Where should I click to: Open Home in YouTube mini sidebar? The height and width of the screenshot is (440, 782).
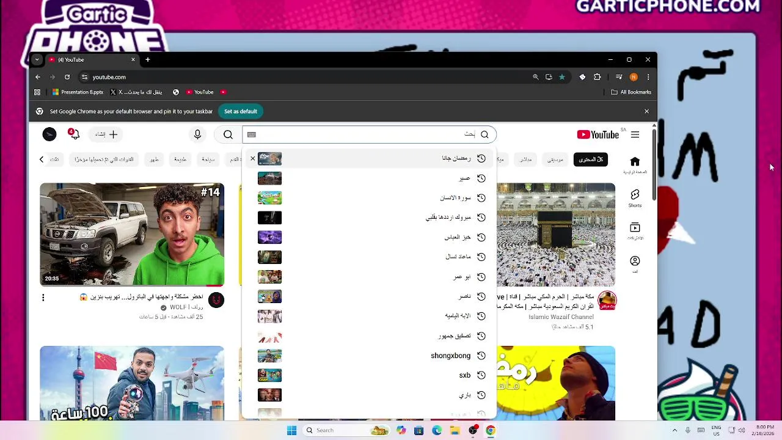[635, 165]
